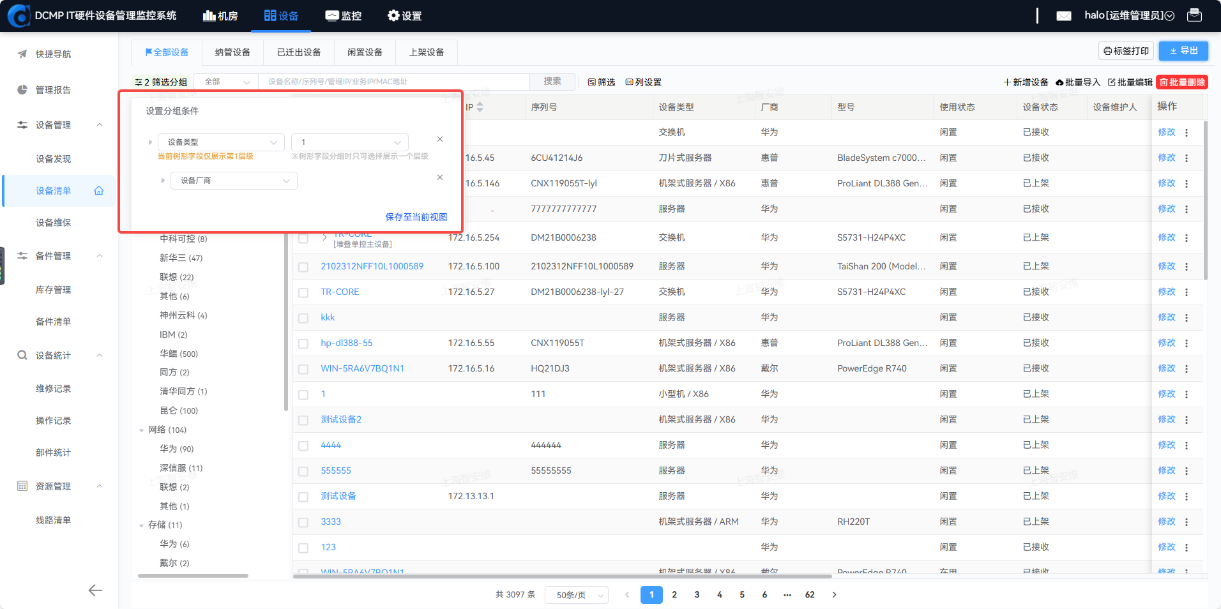Click the 导出 export button

tap(1184, 51)
